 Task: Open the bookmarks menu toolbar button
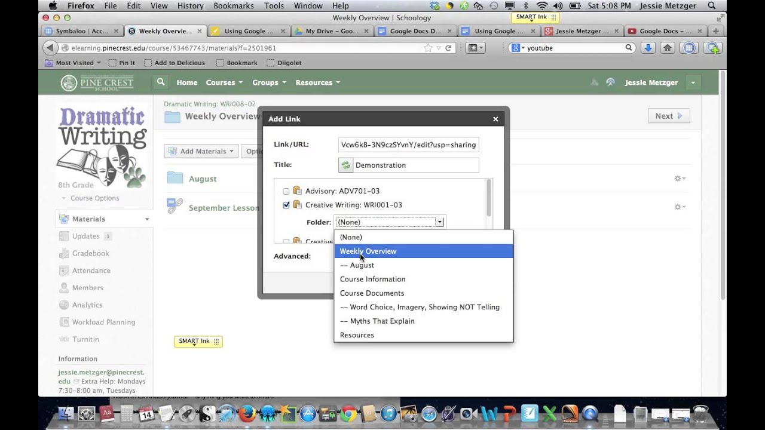point(476,48)
